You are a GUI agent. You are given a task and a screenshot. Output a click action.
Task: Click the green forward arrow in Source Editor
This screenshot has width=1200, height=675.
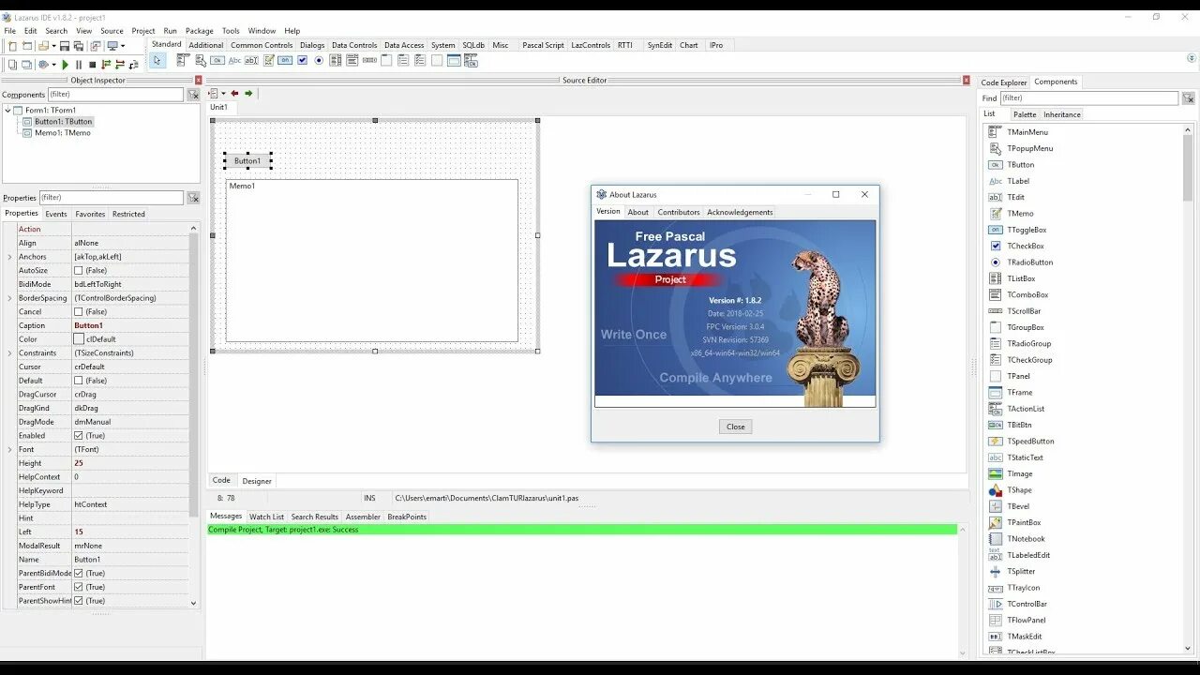[248, 93]
